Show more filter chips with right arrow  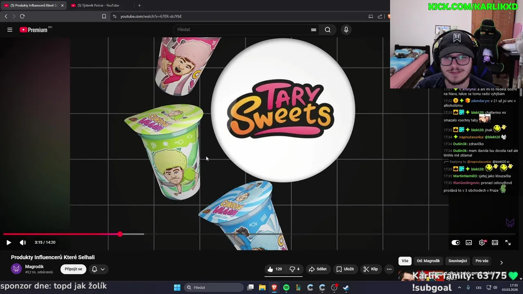point(501,262)
